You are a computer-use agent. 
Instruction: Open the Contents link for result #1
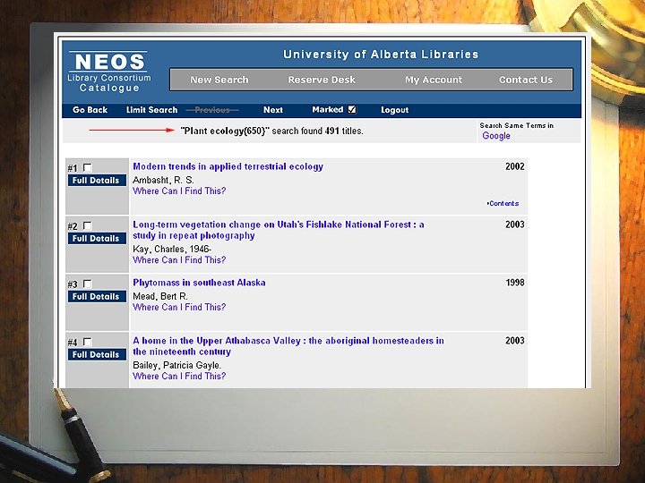pyautogui.click(x=503, y=203)
